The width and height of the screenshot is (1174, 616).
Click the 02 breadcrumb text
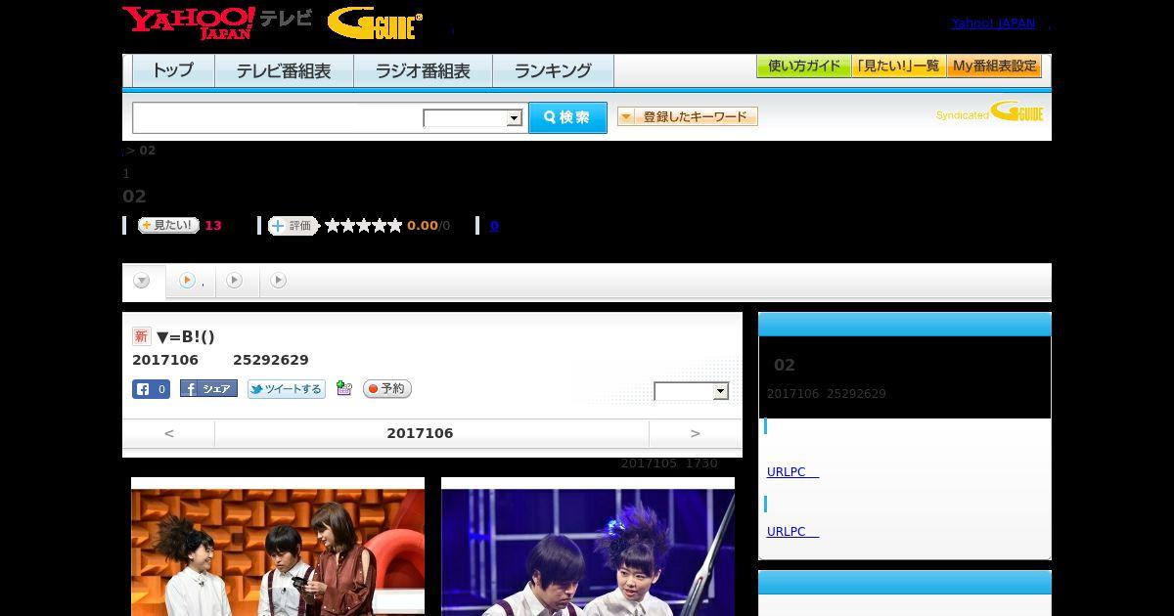pyautogui.click(x=148, y=151)
